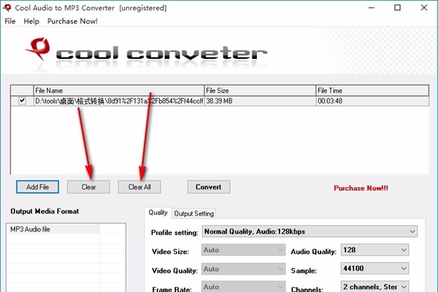
Task: Click the Clear button
Action: coord(88,186)
